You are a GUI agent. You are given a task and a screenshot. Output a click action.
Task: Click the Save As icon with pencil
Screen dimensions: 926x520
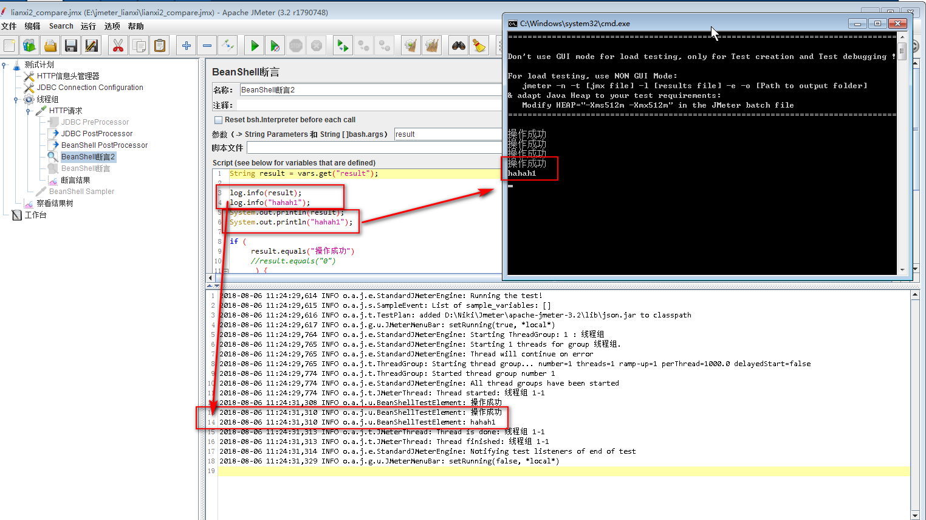[92, 46]
